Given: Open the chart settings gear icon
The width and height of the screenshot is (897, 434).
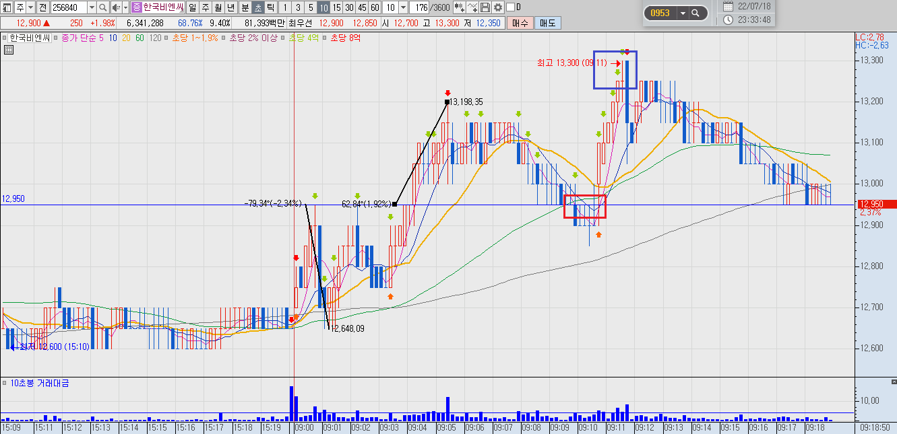Looking at the screenshot, I should point(498,7).
